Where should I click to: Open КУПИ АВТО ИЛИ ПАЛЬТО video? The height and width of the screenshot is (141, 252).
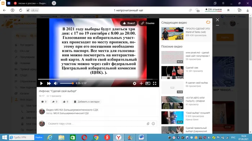(172, 103)
